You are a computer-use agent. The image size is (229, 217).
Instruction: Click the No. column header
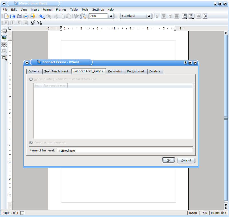tap(38, 85)
